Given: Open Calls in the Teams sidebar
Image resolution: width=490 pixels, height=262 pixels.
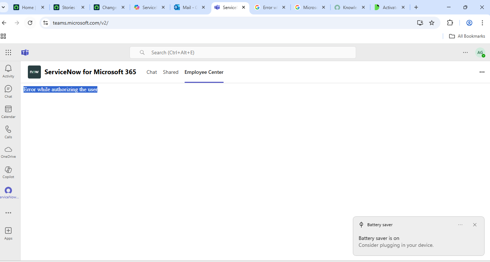Looking at the screenshot, I should coord(8,132).
